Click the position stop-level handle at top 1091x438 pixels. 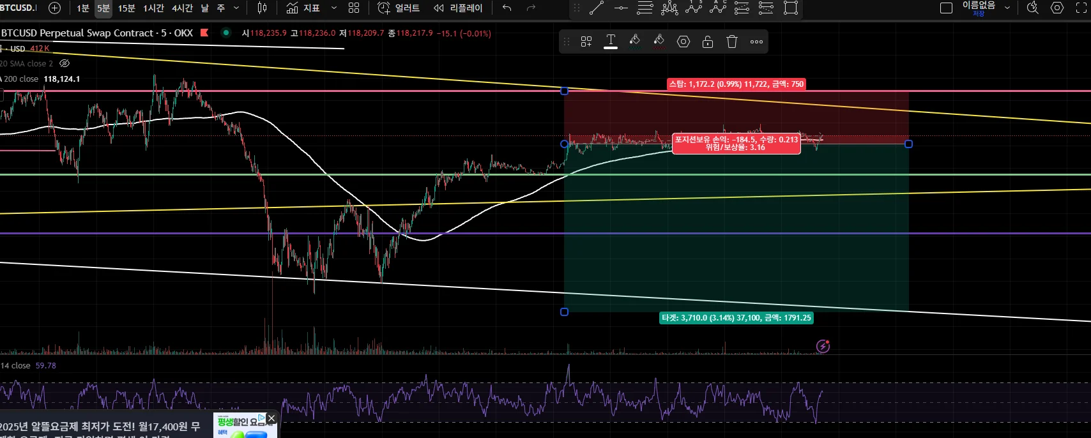[564, 91]
